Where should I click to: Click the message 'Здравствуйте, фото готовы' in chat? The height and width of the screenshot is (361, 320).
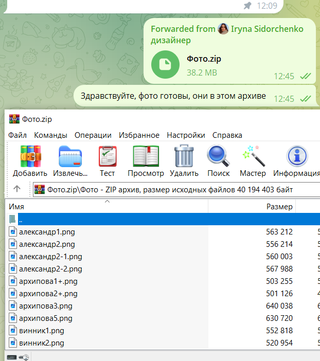tap(173, 96)
